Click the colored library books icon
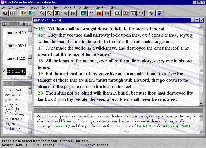Image resolution: width=206 pixels, height=148 pixels. click(99, 13)
